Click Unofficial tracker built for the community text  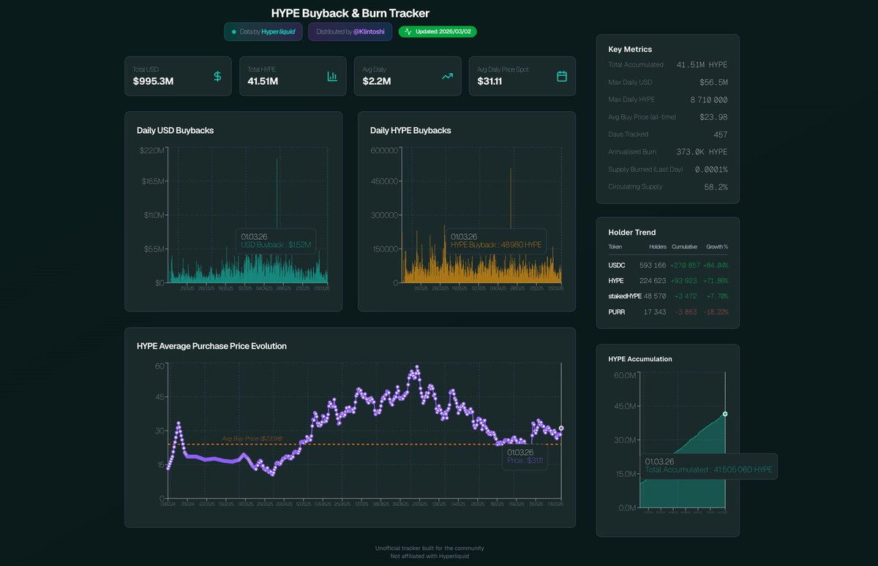pos(429,548)
